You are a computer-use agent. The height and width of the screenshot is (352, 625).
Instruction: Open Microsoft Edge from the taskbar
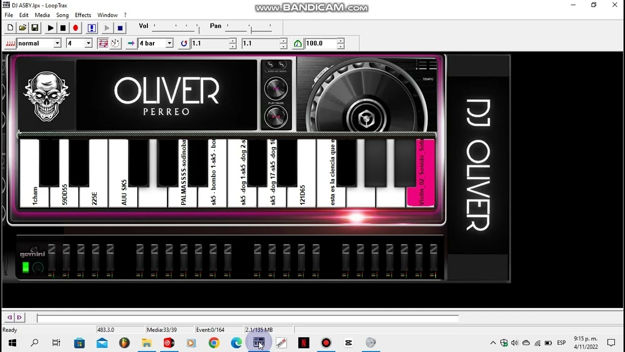point(236,343)
